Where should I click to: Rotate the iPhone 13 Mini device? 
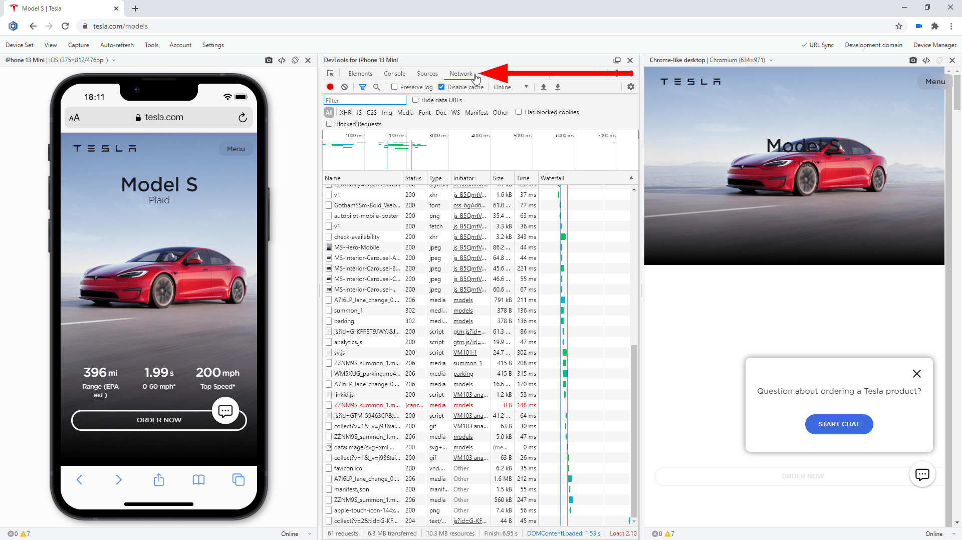[x=295, y=60]
